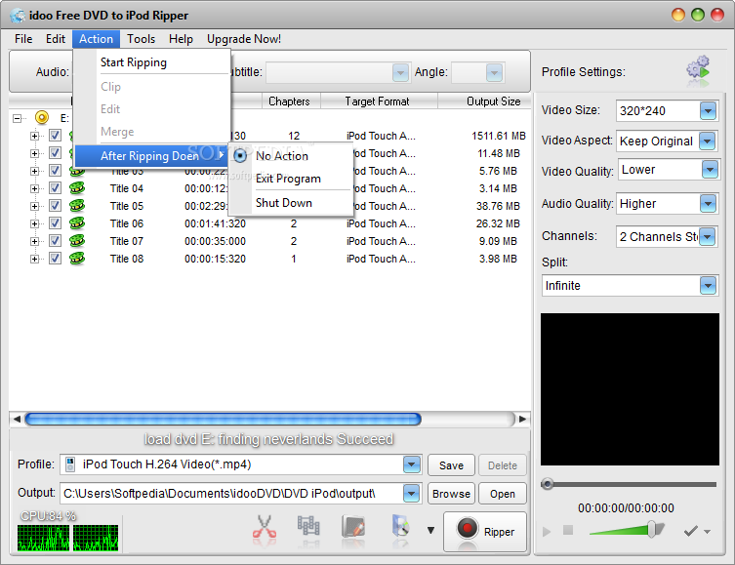
Task: Uncheck the Title 07 checkbox
Action: pos(55,241)
